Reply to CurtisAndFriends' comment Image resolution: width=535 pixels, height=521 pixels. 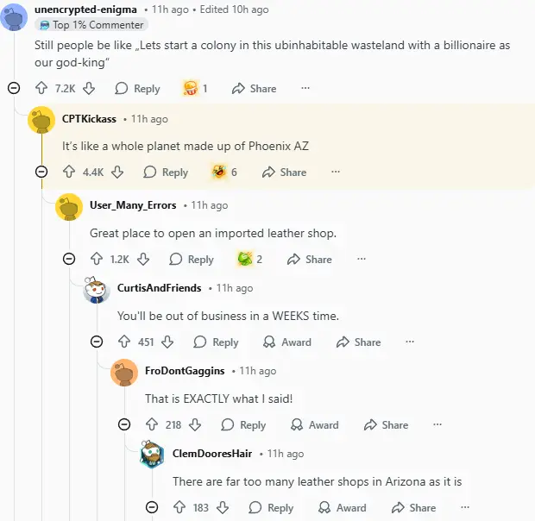216,342
